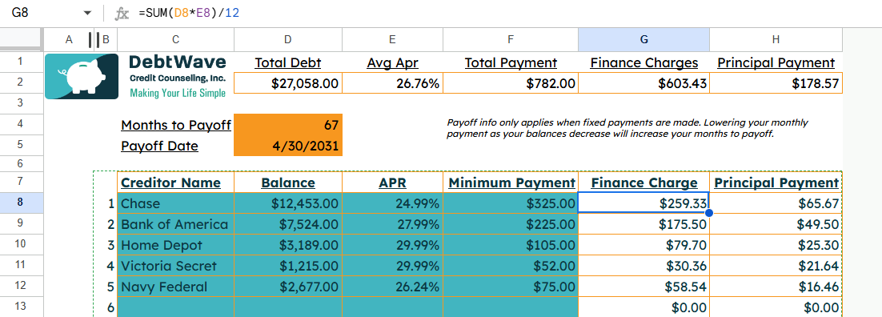Select row 13 header

(x=22, y=307)
